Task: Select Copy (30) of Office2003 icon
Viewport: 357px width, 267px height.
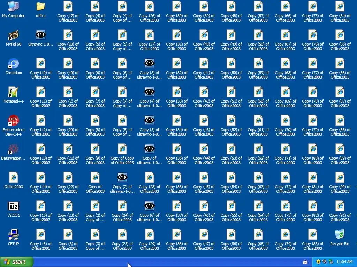Action: coord(177,6)
